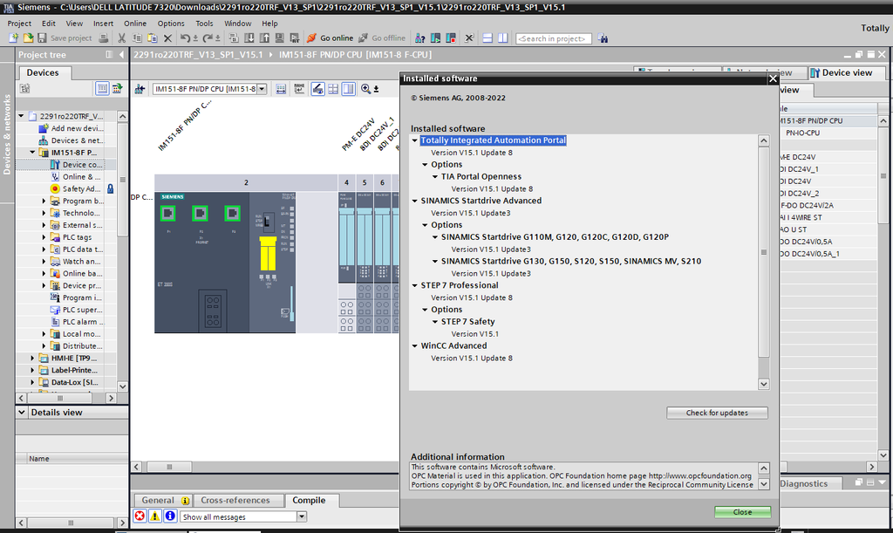Viewport: 893px width, 533px height.
Task: Click the Open project folder icon
Action: point(28,38)
